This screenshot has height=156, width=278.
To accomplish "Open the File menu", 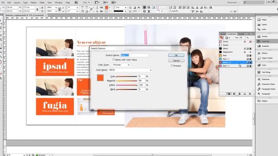I will click(3, 3).
